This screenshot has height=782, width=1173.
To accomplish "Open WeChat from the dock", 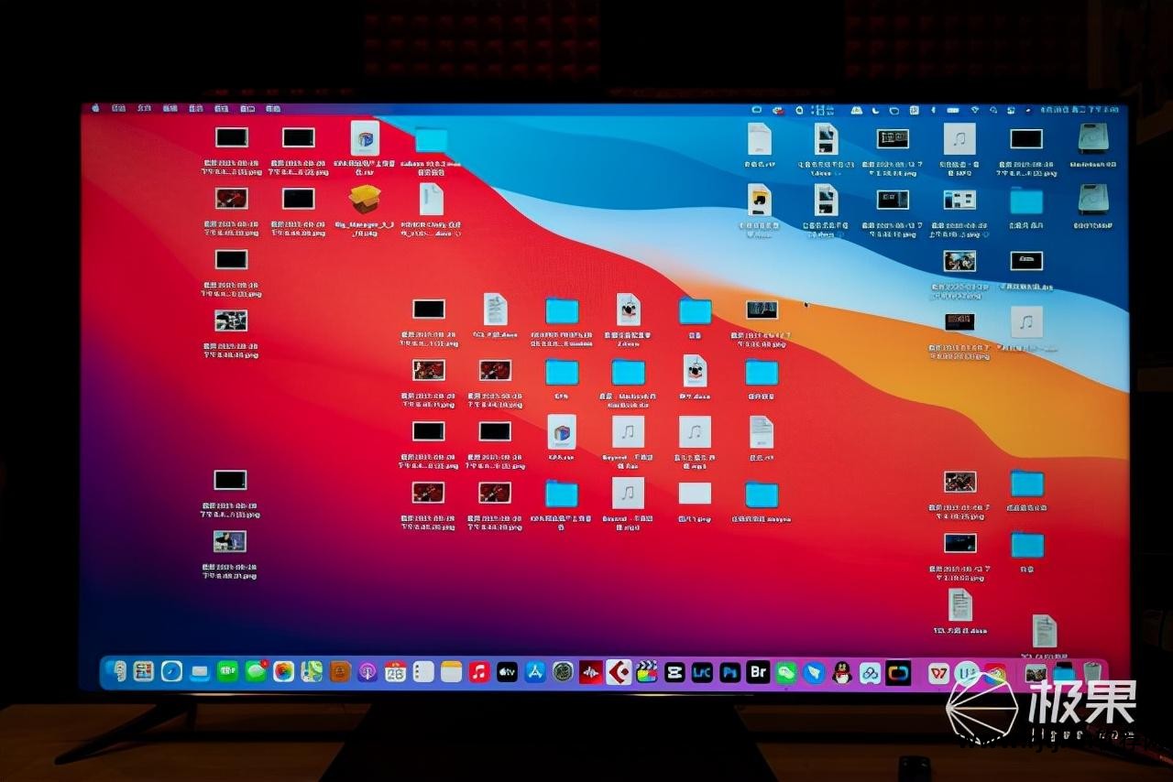I will pos(786,672).
